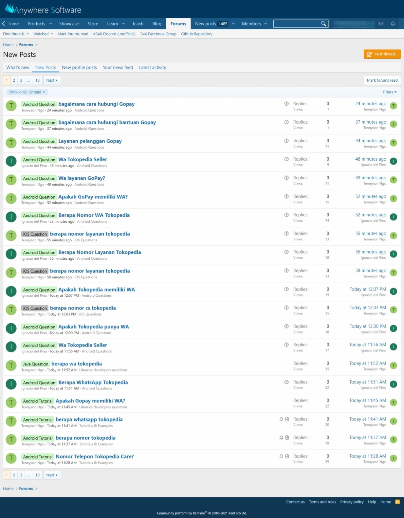This screenshot has width=404, height=518.
Task: Click document icon on 'berapa whatsapp tokopedia' row
Action: coord(287,419)
